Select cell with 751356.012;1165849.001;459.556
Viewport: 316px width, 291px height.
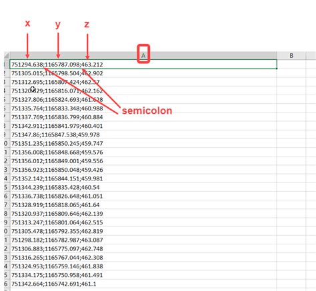pos(143,161)
